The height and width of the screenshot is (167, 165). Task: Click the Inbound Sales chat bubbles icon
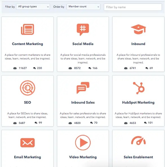click(83, 88)
